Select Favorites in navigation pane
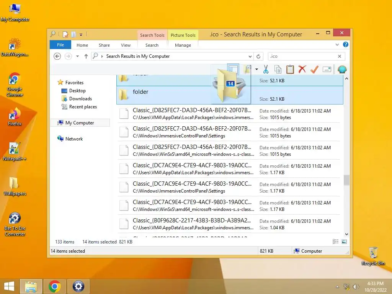 tap(74, 83)
